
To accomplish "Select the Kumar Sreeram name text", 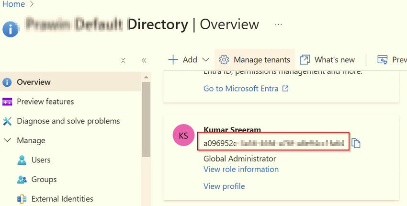I will coord(232,129).
